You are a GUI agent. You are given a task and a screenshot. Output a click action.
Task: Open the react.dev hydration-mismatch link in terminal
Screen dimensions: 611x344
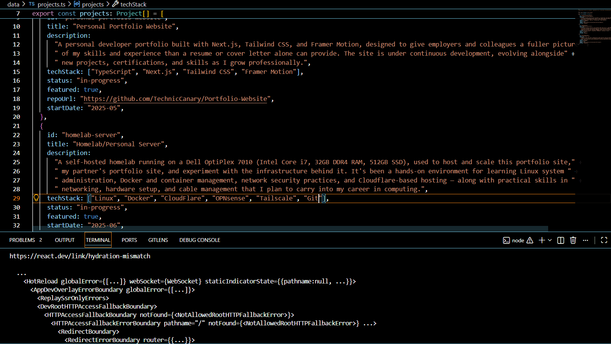coord(80,256)
